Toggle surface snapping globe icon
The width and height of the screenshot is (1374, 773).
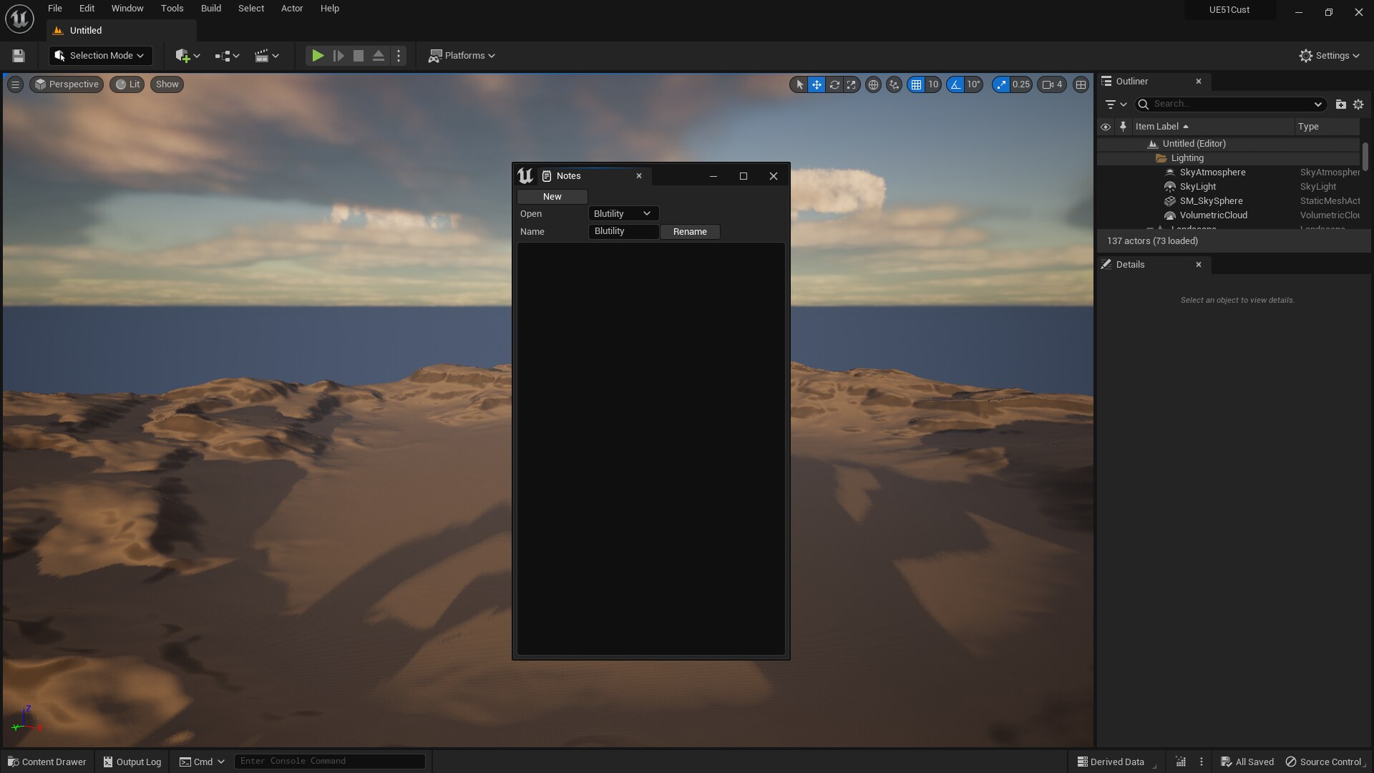point(873,84)
